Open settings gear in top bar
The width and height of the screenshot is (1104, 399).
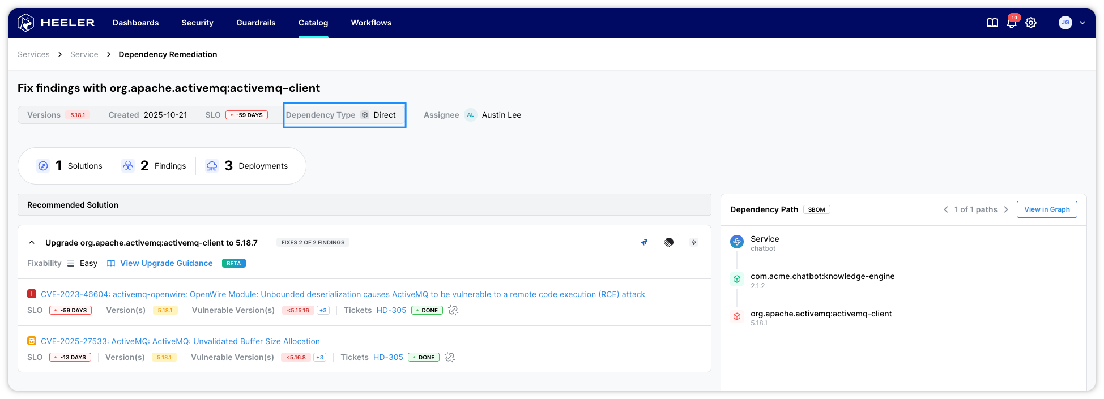pyautogui.click(x=1031, y=23)
